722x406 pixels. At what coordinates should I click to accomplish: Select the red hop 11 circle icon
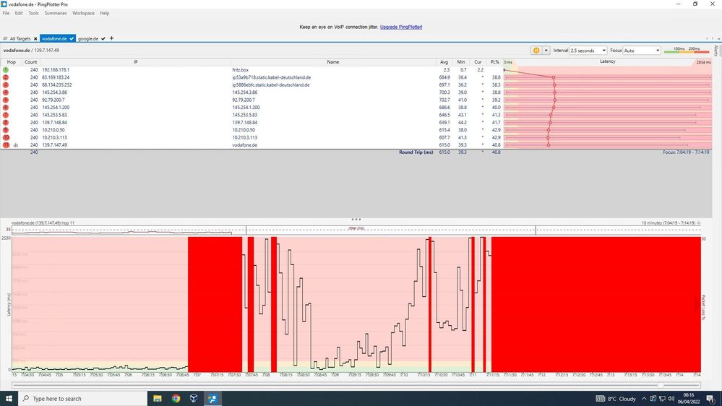pyautogui.click(x=6, y=145)
